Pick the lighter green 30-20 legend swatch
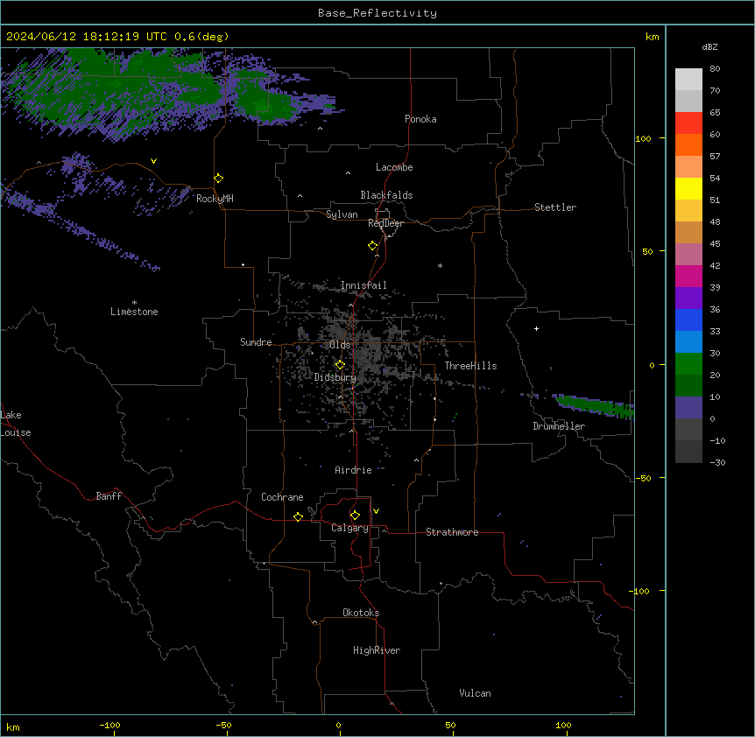The height and width of the screenshot is (737, 755). coord(688,364)
